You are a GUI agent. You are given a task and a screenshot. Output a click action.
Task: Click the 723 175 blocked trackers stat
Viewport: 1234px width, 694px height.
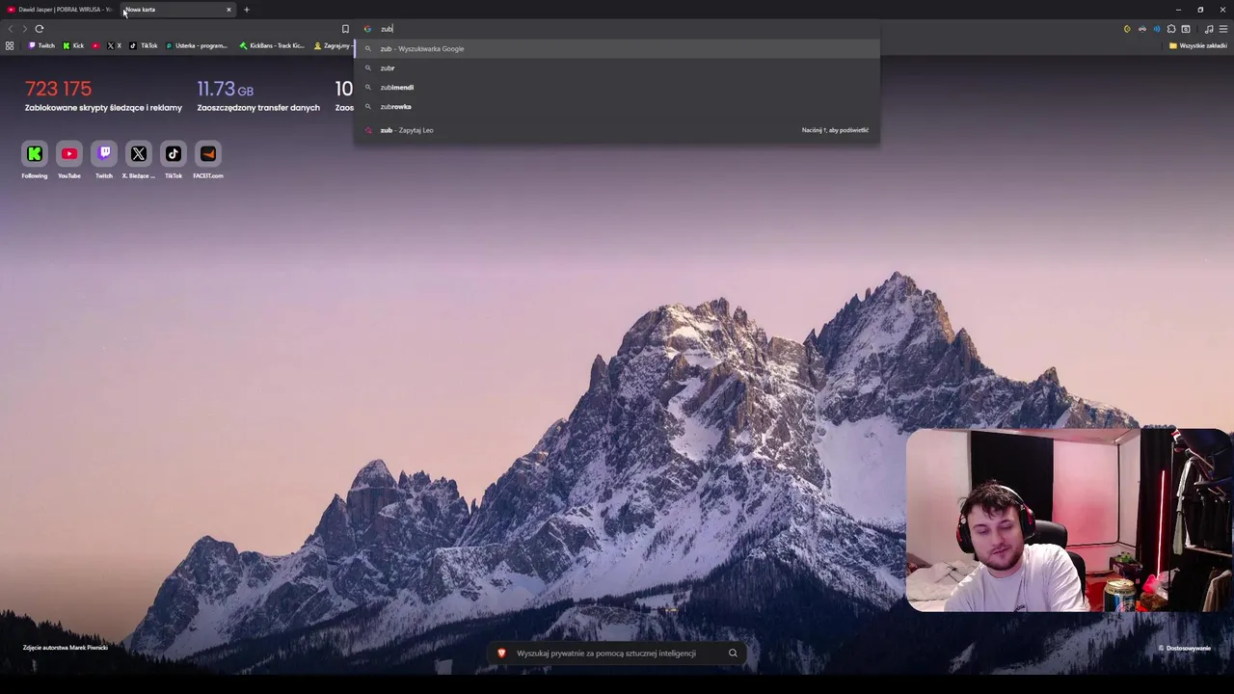click(x=103, y=96)
